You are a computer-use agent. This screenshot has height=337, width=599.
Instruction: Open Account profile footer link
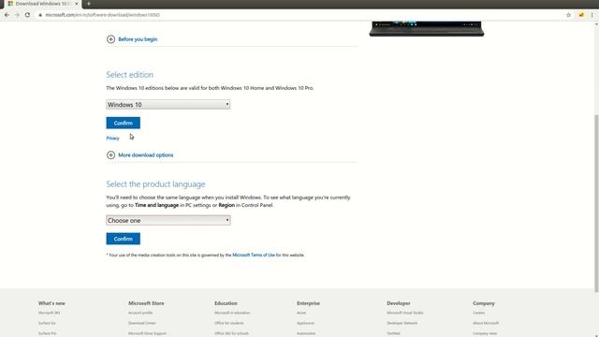pos(140,313)
